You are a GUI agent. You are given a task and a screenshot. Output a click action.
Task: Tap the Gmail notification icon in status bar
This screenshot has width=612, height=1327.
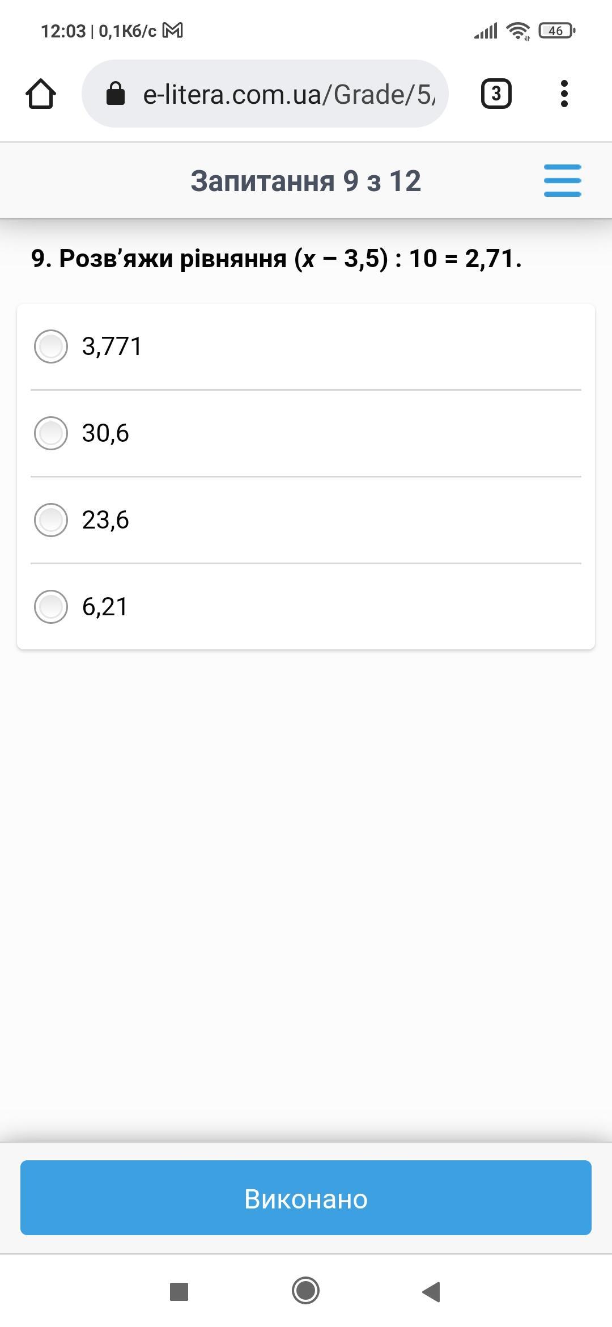[173, 31]
